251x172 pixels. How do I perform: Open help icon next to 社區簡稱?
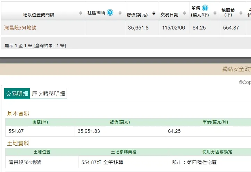tap(110, 12)
